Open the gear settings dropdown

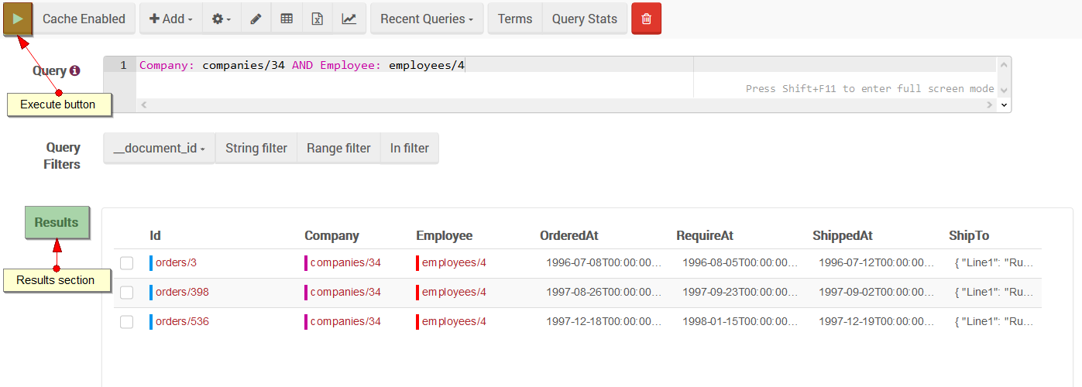(222, 19)
